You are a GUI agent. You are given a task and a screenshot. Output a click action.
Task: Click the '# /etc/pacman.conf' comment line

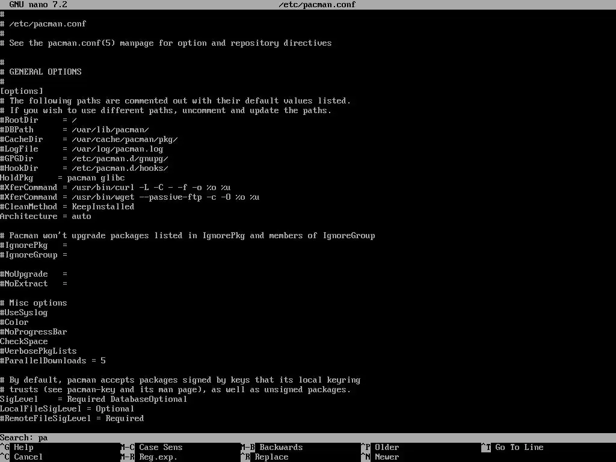[43, 24]
